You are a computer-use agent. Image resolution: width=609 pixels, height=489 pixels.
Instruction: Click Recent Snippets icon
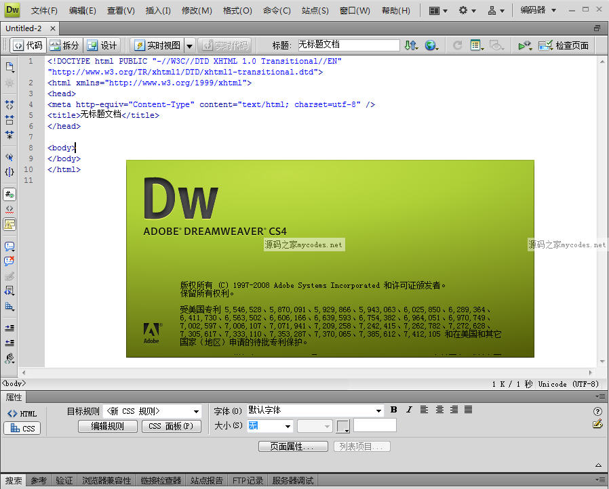[9, 291]
